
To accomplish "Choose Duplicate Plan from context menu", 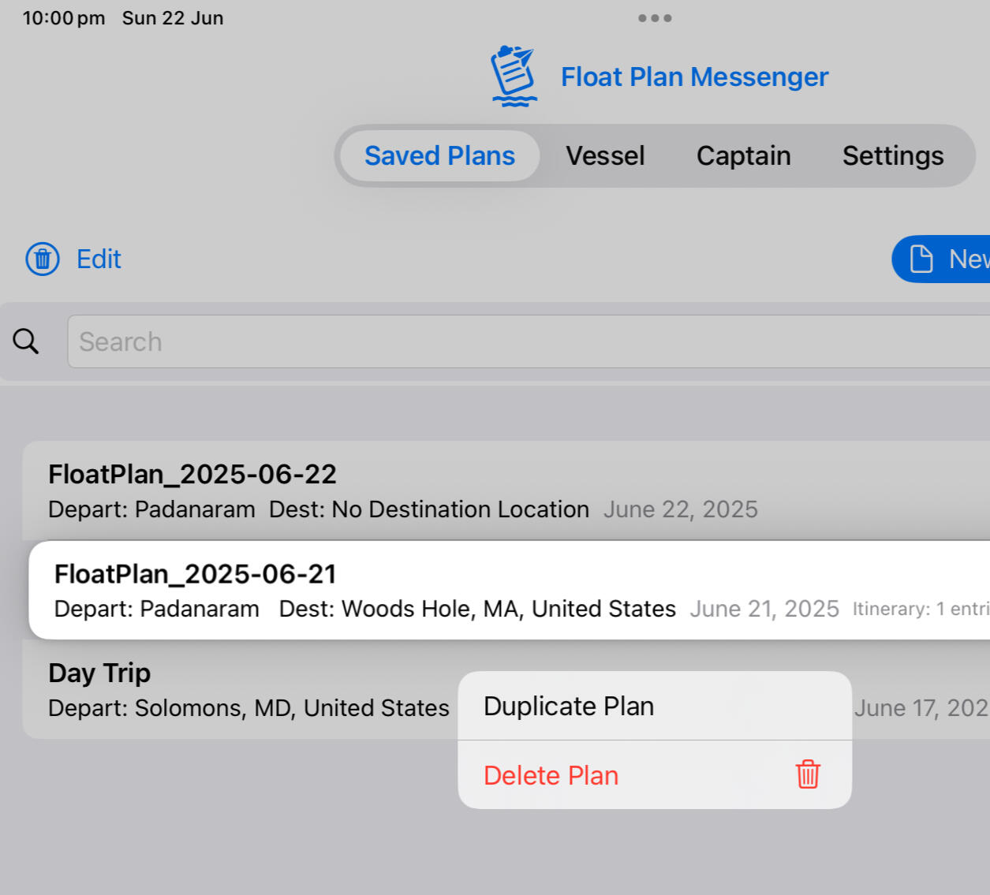I will (x=569, y=706).
